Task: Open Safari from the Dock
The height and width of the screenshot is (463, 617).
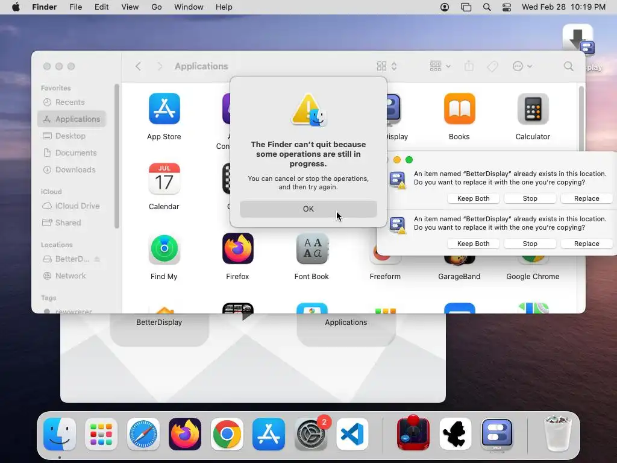Action: [x=143, y=434]
